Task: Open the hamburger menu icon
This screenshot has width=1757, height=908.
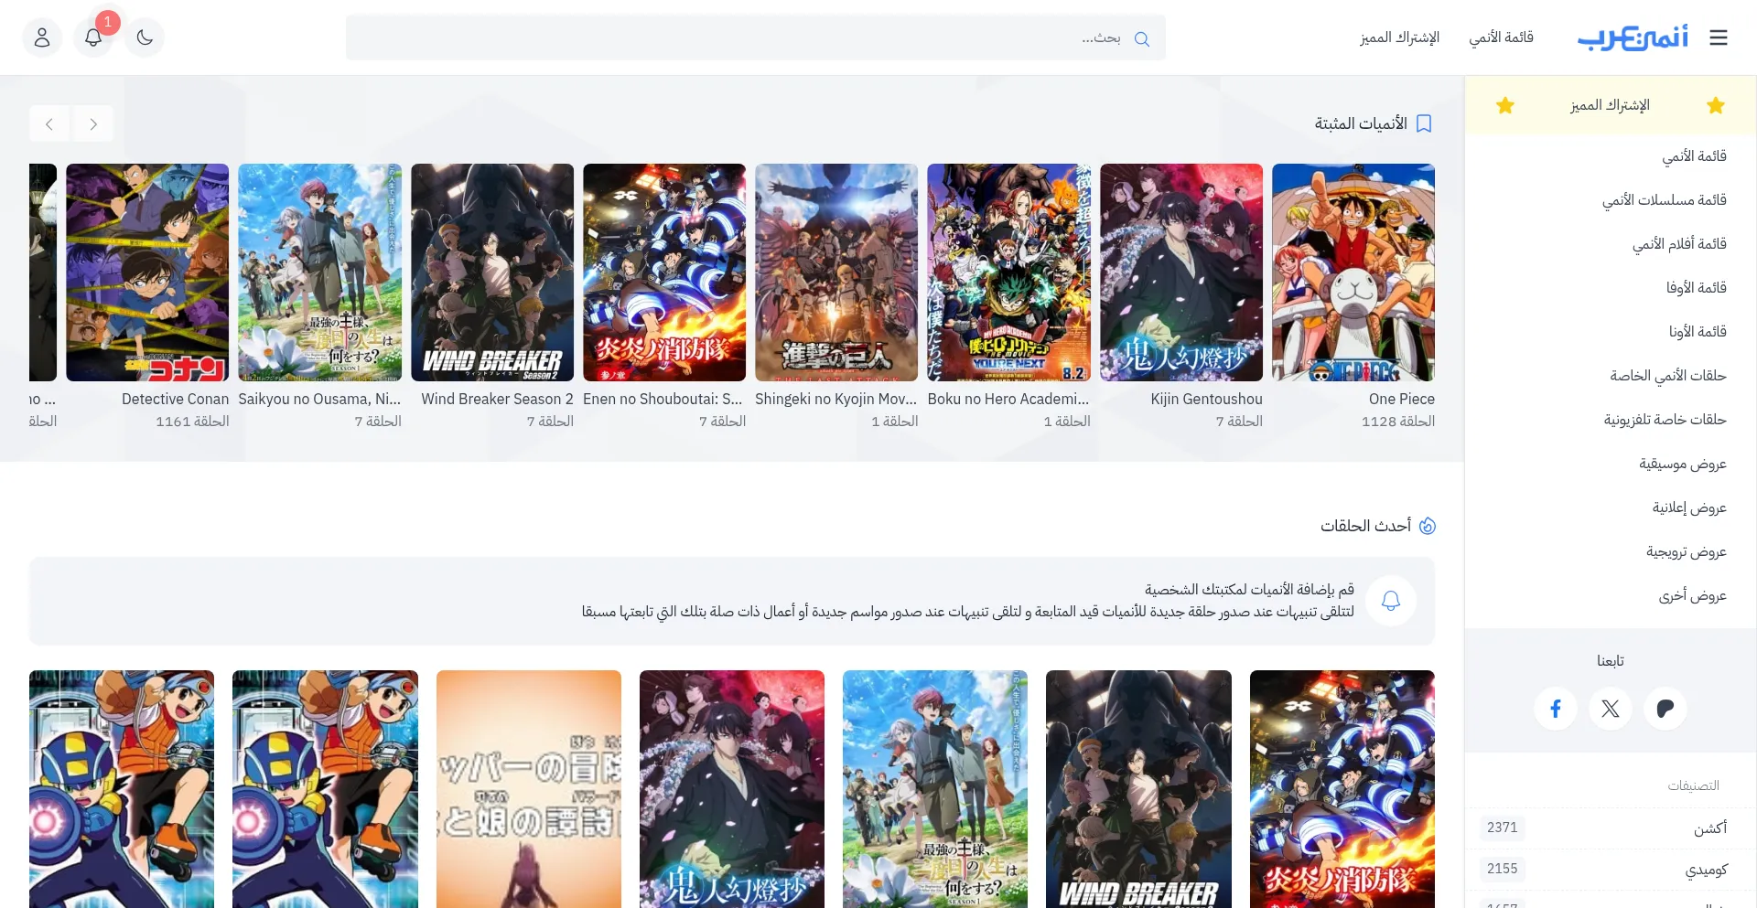Action: 1718,37
